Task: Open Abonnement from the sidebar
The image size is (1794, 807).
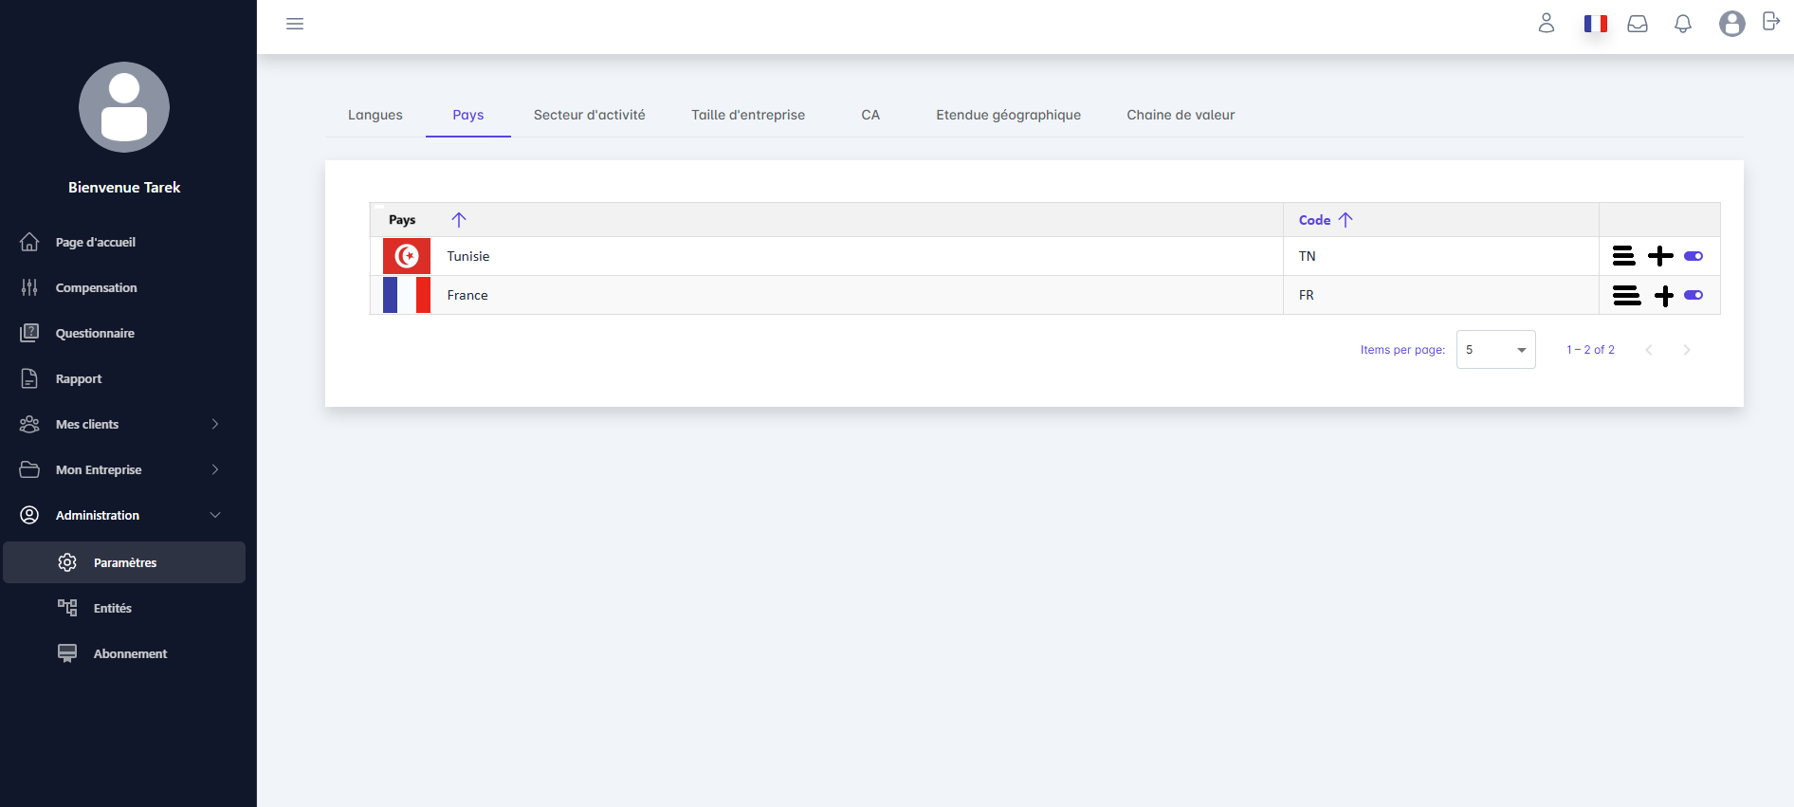Action: click(130, 653)
